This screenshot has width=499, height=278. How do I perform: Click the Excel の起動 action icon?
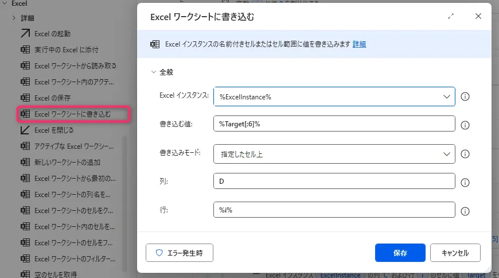(25, 34)
